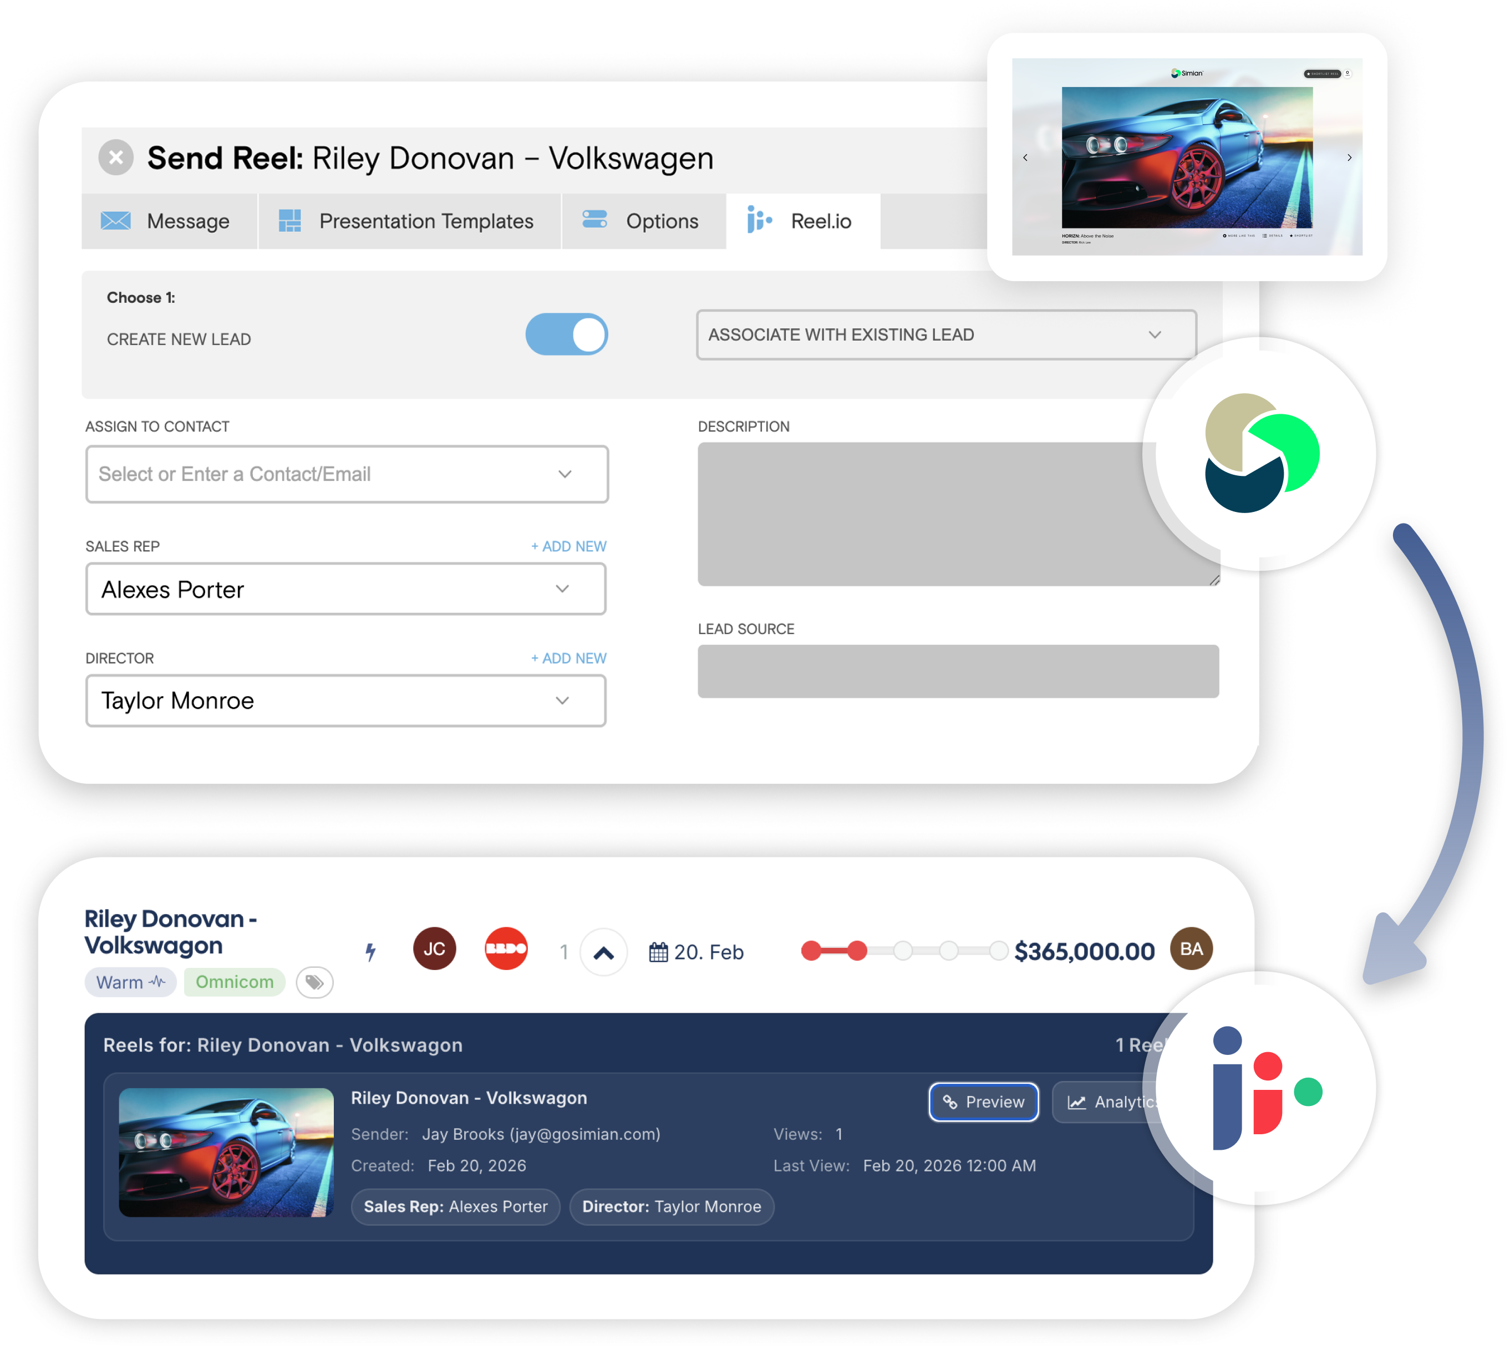This screenshot has width=1510, height=1350.
Task: Click the BBDO agency logo
Action: click(506, 948)
